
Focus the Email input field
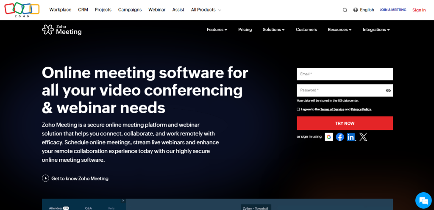345,74
